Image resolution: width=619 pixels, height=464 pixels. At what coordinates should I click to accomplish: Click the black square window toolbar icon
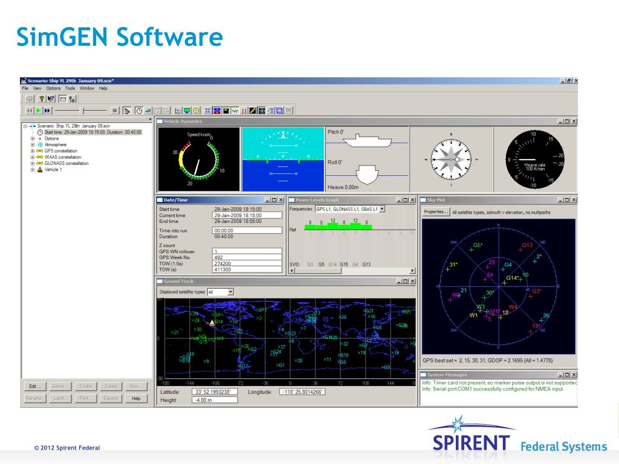pos(226,111)
